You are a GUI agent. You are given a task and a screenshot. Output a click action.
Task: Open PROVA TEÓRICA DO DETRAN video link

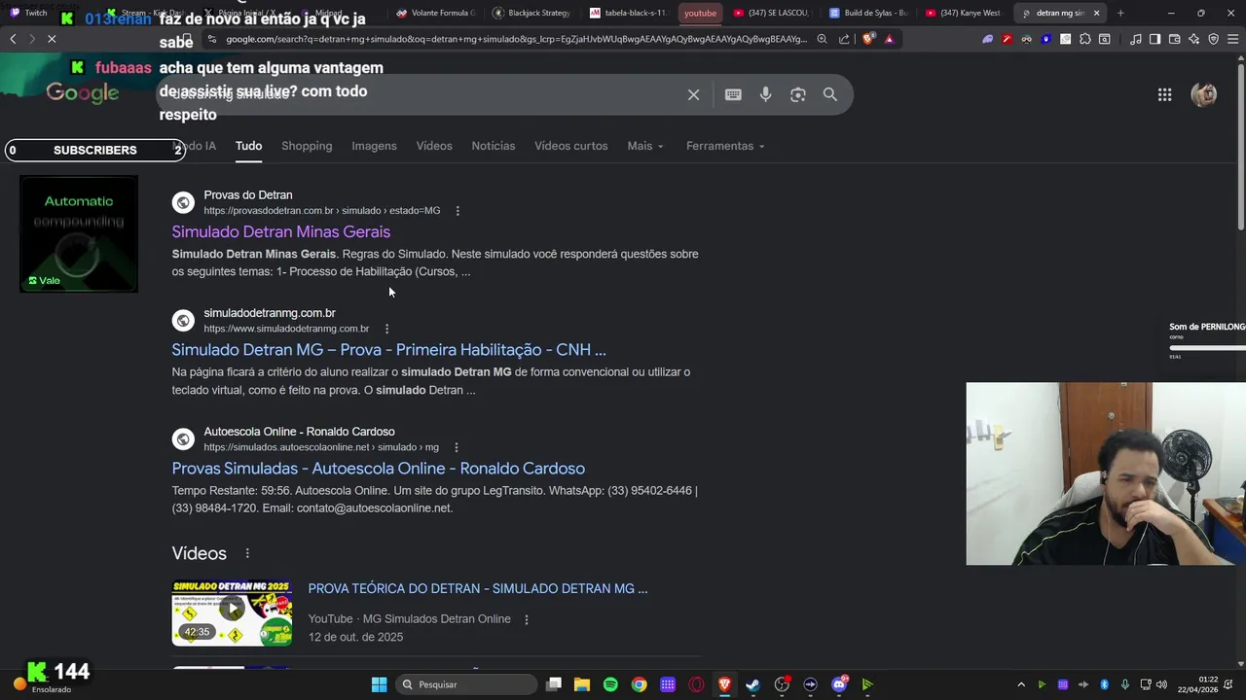pyautogui.click(x=478, y=588)
